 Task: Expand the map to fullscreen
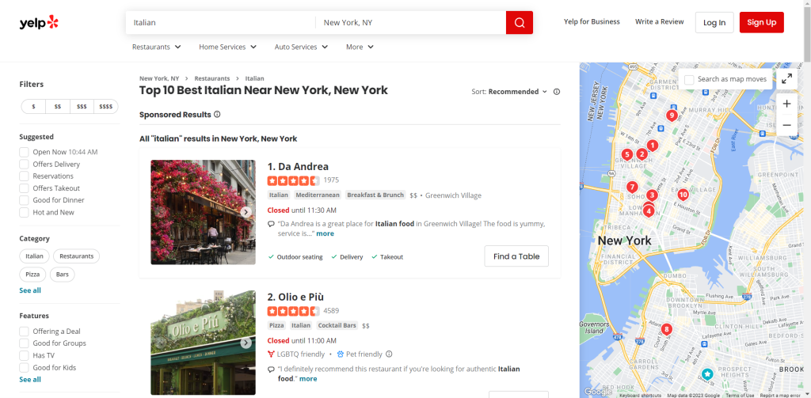(786, 79)
